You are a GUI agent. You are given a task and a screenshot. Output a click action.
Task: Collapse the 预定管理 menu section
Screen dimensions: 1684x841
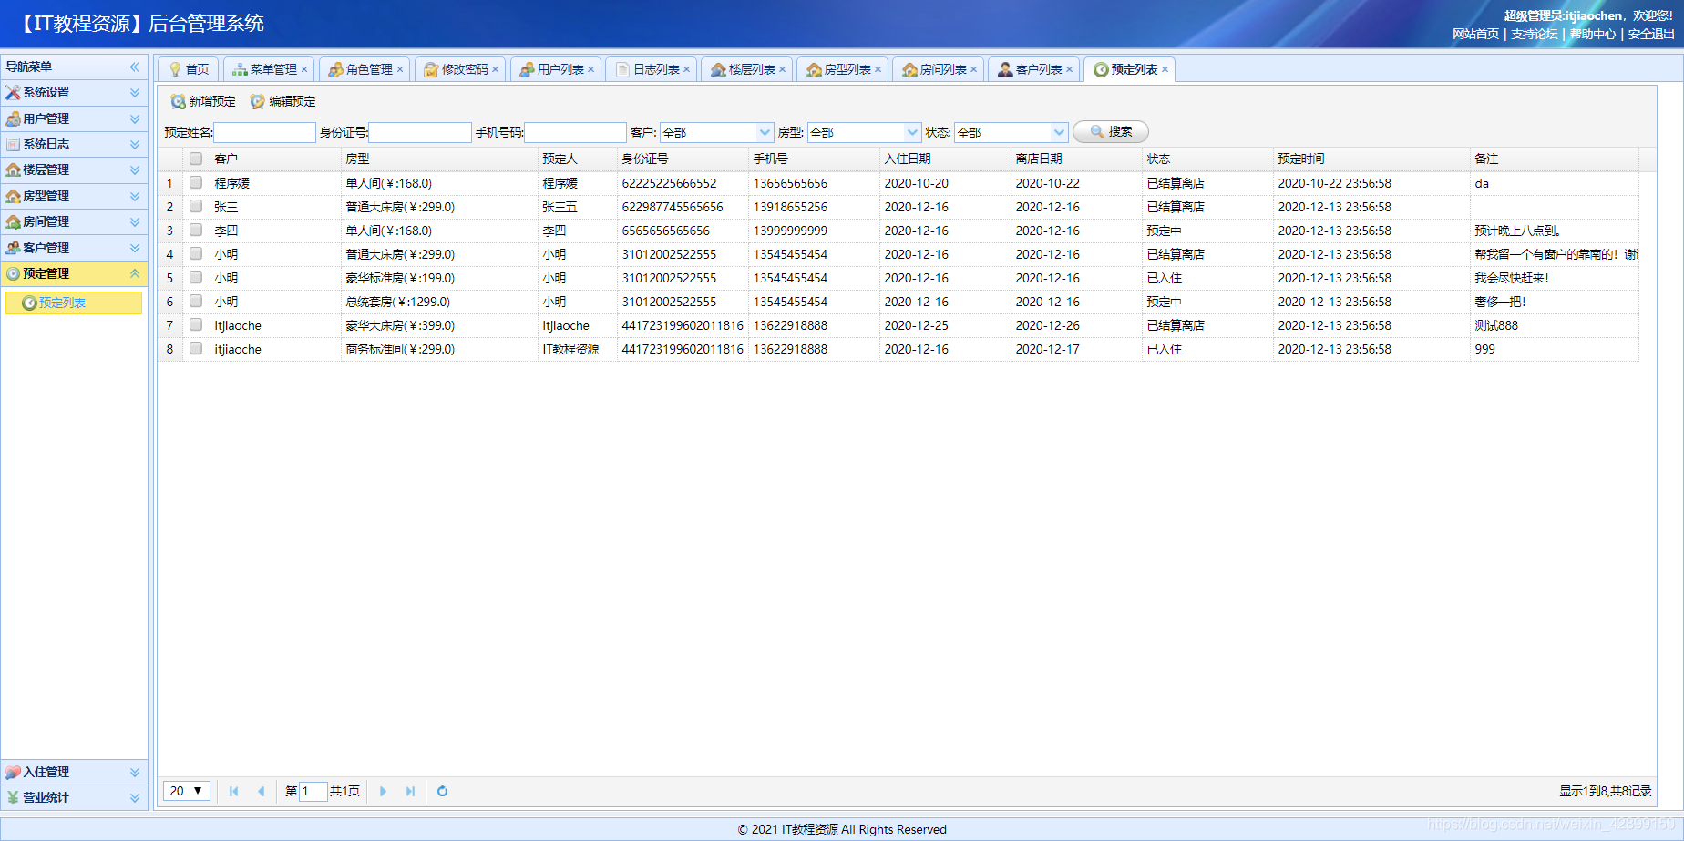click(x=135, y=273)
